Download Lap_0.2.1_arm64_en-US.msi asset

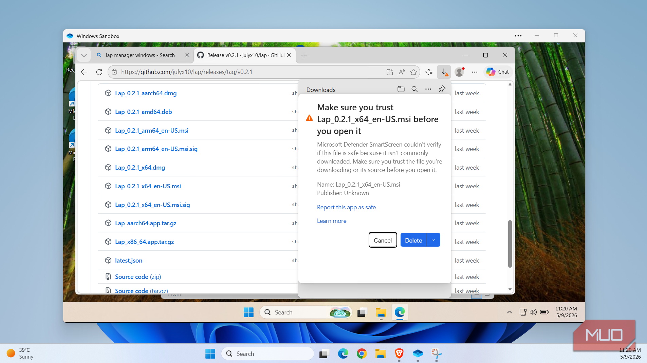point(151,131)
